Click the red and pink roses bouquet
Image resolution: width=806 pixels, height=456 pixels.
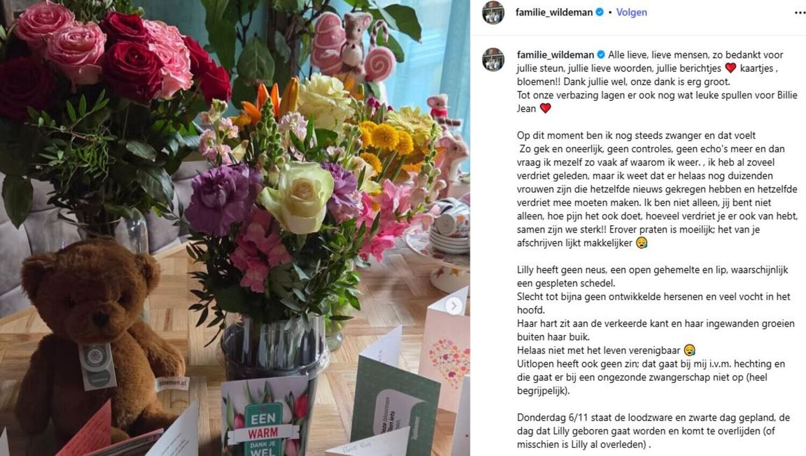(113, 59)
